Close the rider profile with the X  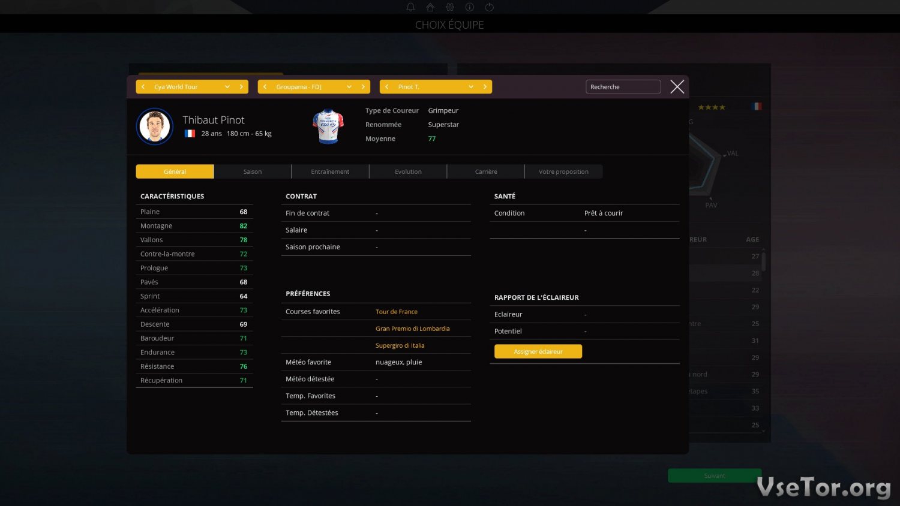point(677,87)
